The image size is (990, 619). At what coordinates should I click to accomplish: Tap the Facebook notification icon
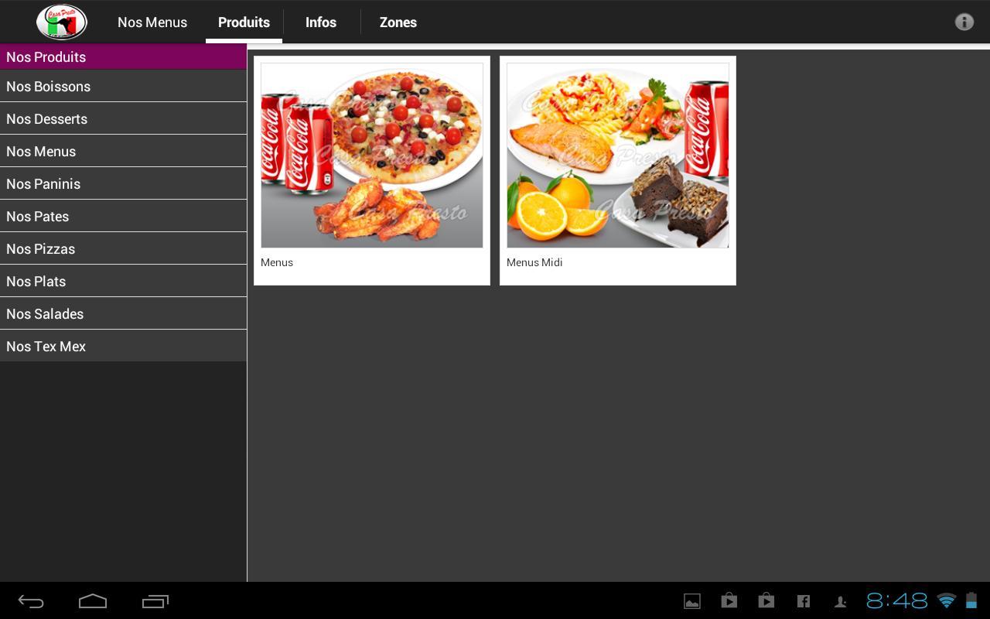point(804,601)
